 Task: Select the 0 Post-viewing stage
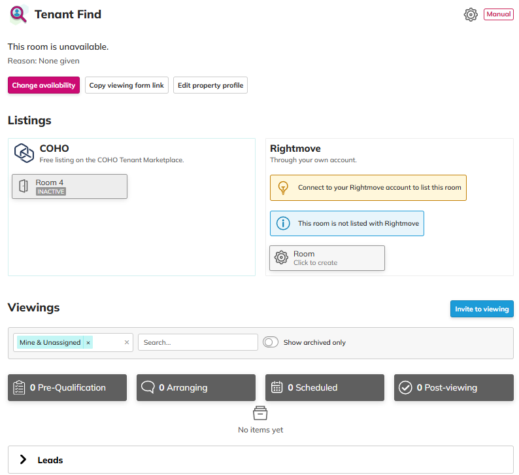pos(454,387)
